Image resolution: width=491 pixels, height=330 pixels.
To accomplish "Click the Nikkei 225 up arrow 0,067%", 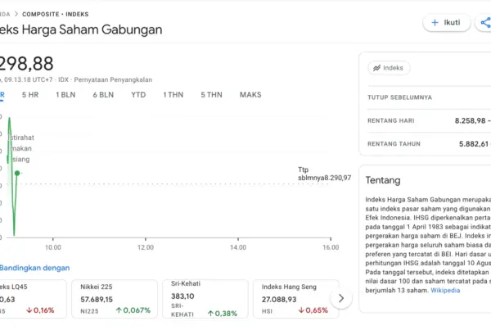I will (133, 310).
